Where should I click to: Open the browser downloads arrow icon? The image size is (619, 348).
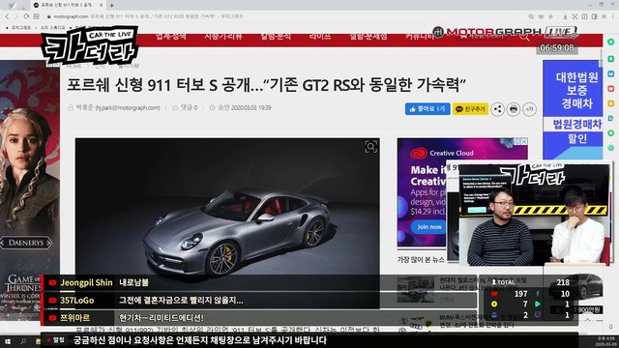[x=565, y=16]
